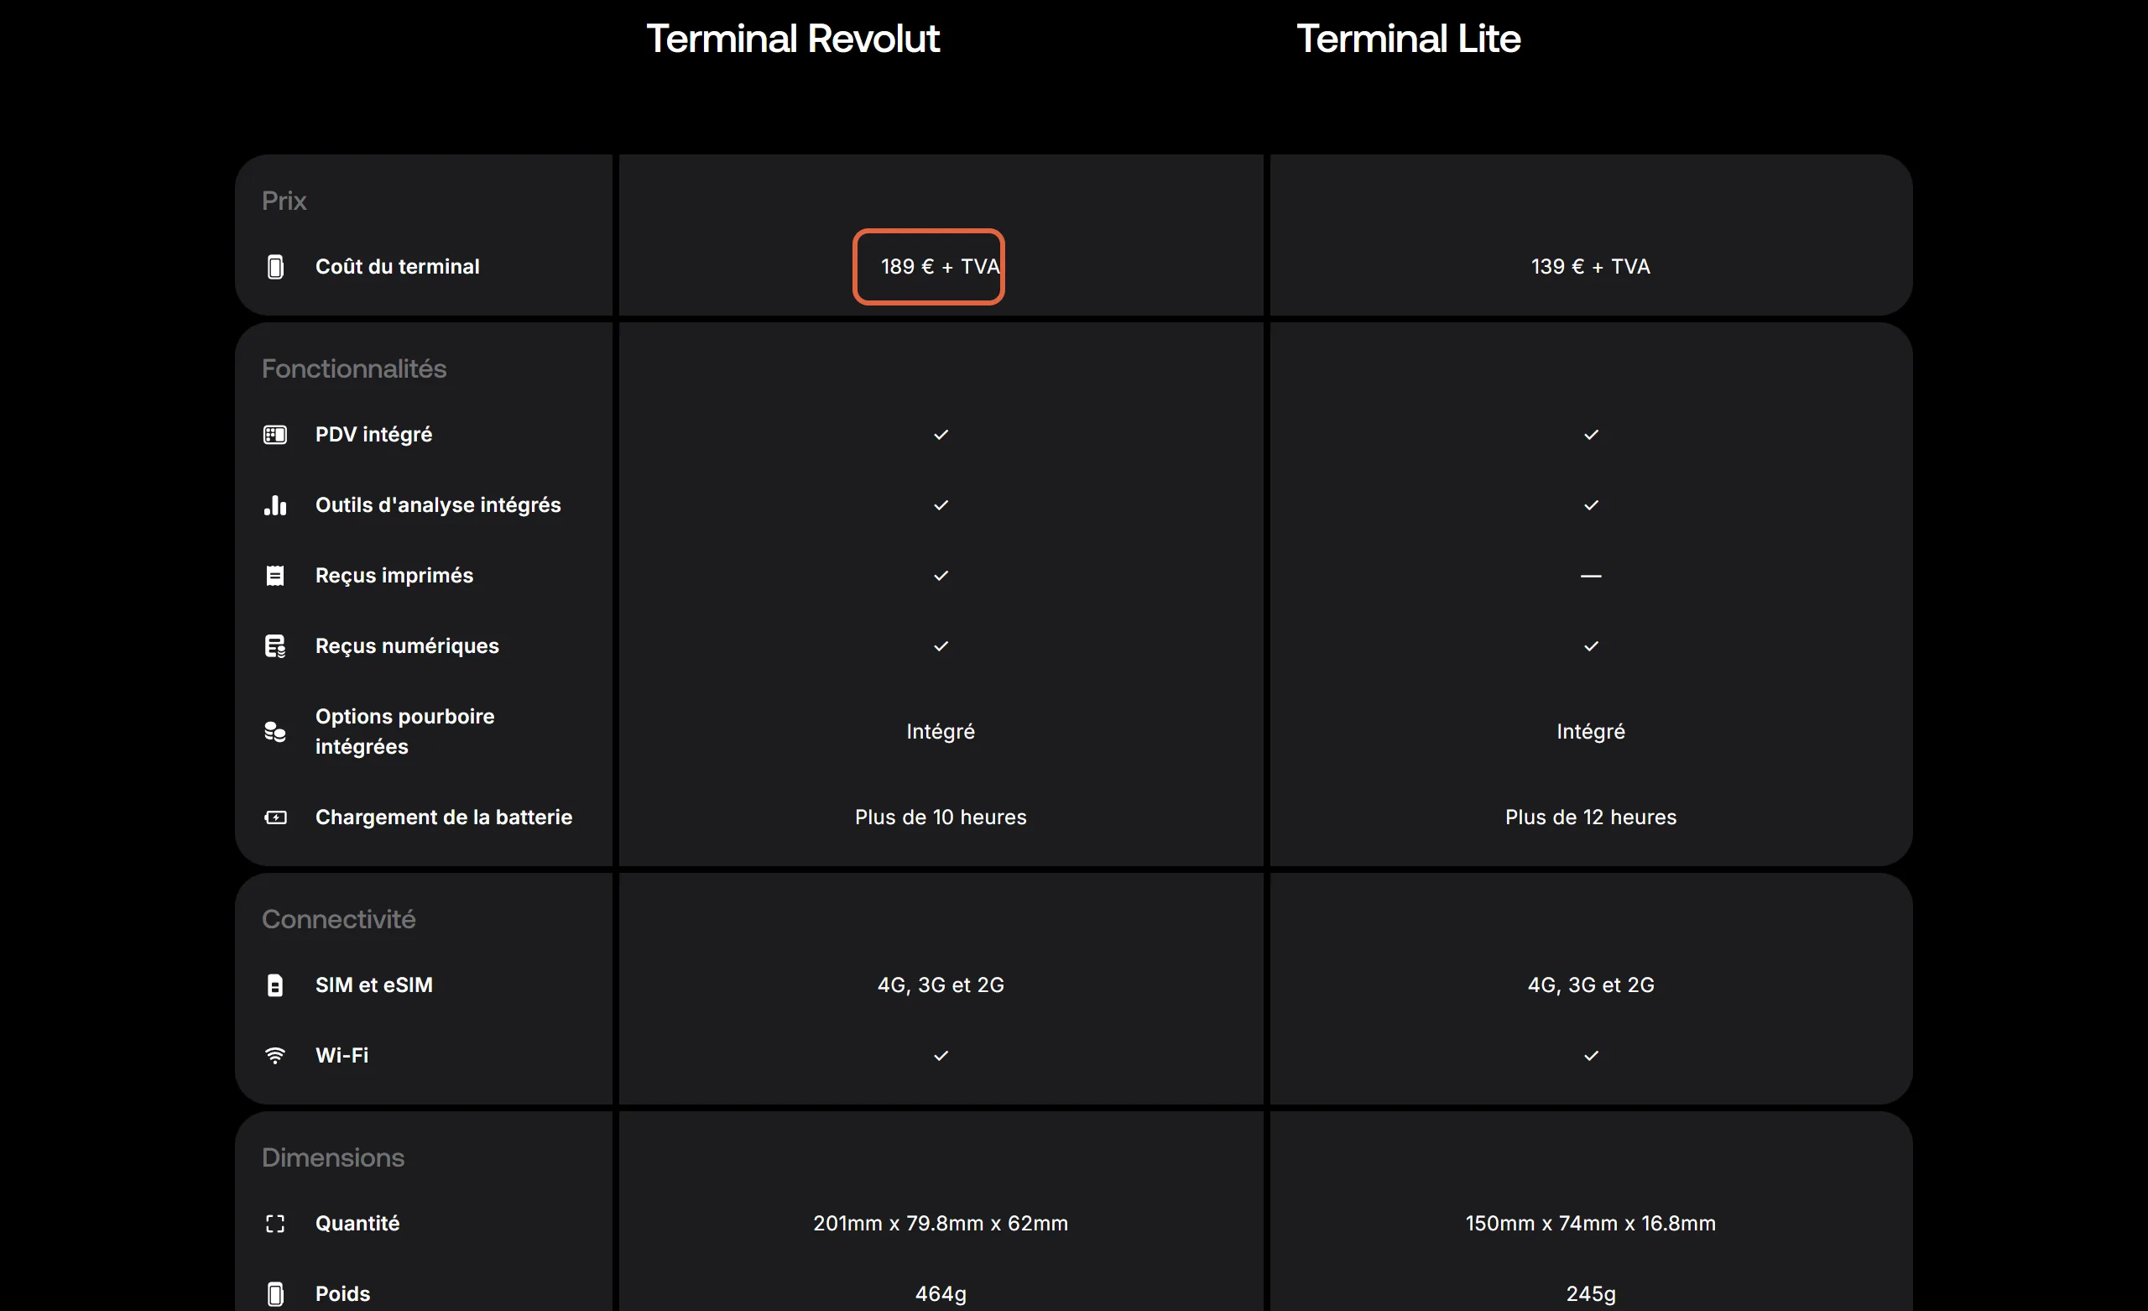The image size is (2148, 1311).
Task: Click the battery icon for Chargement de la batterie
Action: (274, 817)
